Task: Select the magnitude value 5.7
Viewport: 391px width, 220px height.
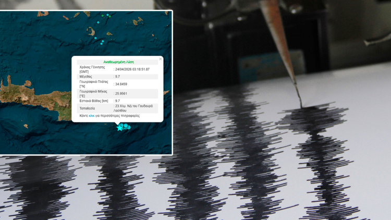Action: tap(118, 77)
